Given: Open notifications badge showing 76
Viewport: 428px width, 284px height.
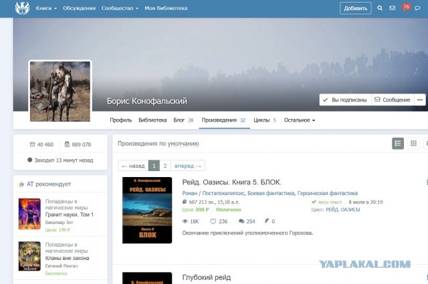Looking at the screenshot, I should coord(406,7).
